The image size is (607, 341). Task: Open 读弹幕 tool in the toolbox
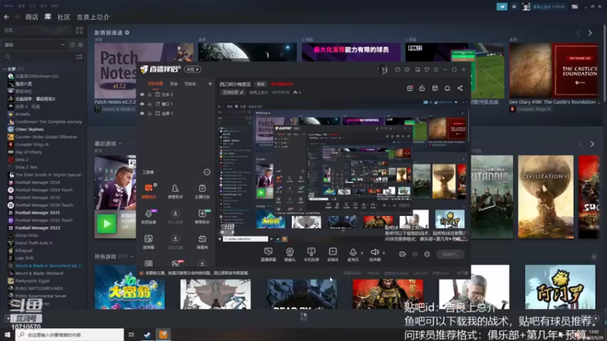coord(149,242)
